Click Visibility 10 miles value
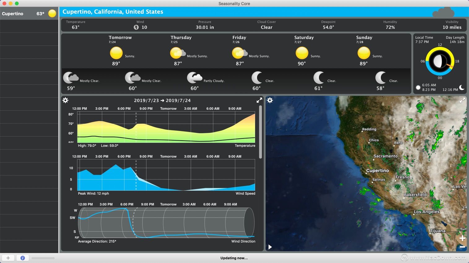Screen dimensions: 469x263 point(452,27)
